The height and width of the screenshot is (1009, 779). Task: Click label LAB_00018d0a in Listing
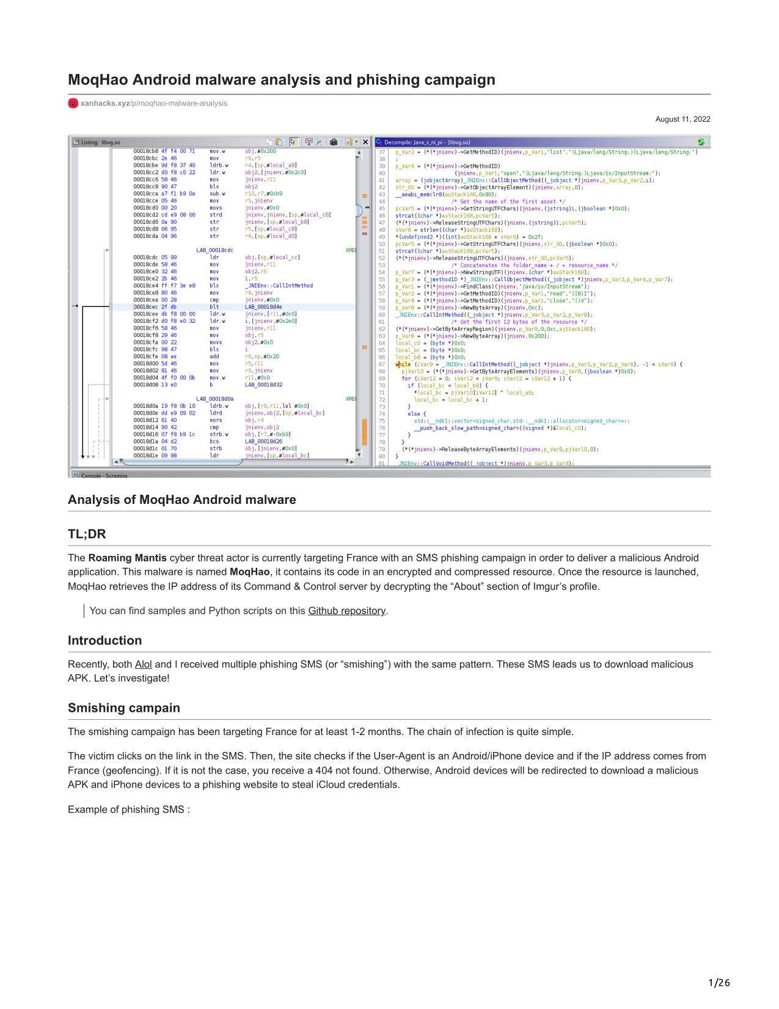pyautogui.click(x=215, y=399)
